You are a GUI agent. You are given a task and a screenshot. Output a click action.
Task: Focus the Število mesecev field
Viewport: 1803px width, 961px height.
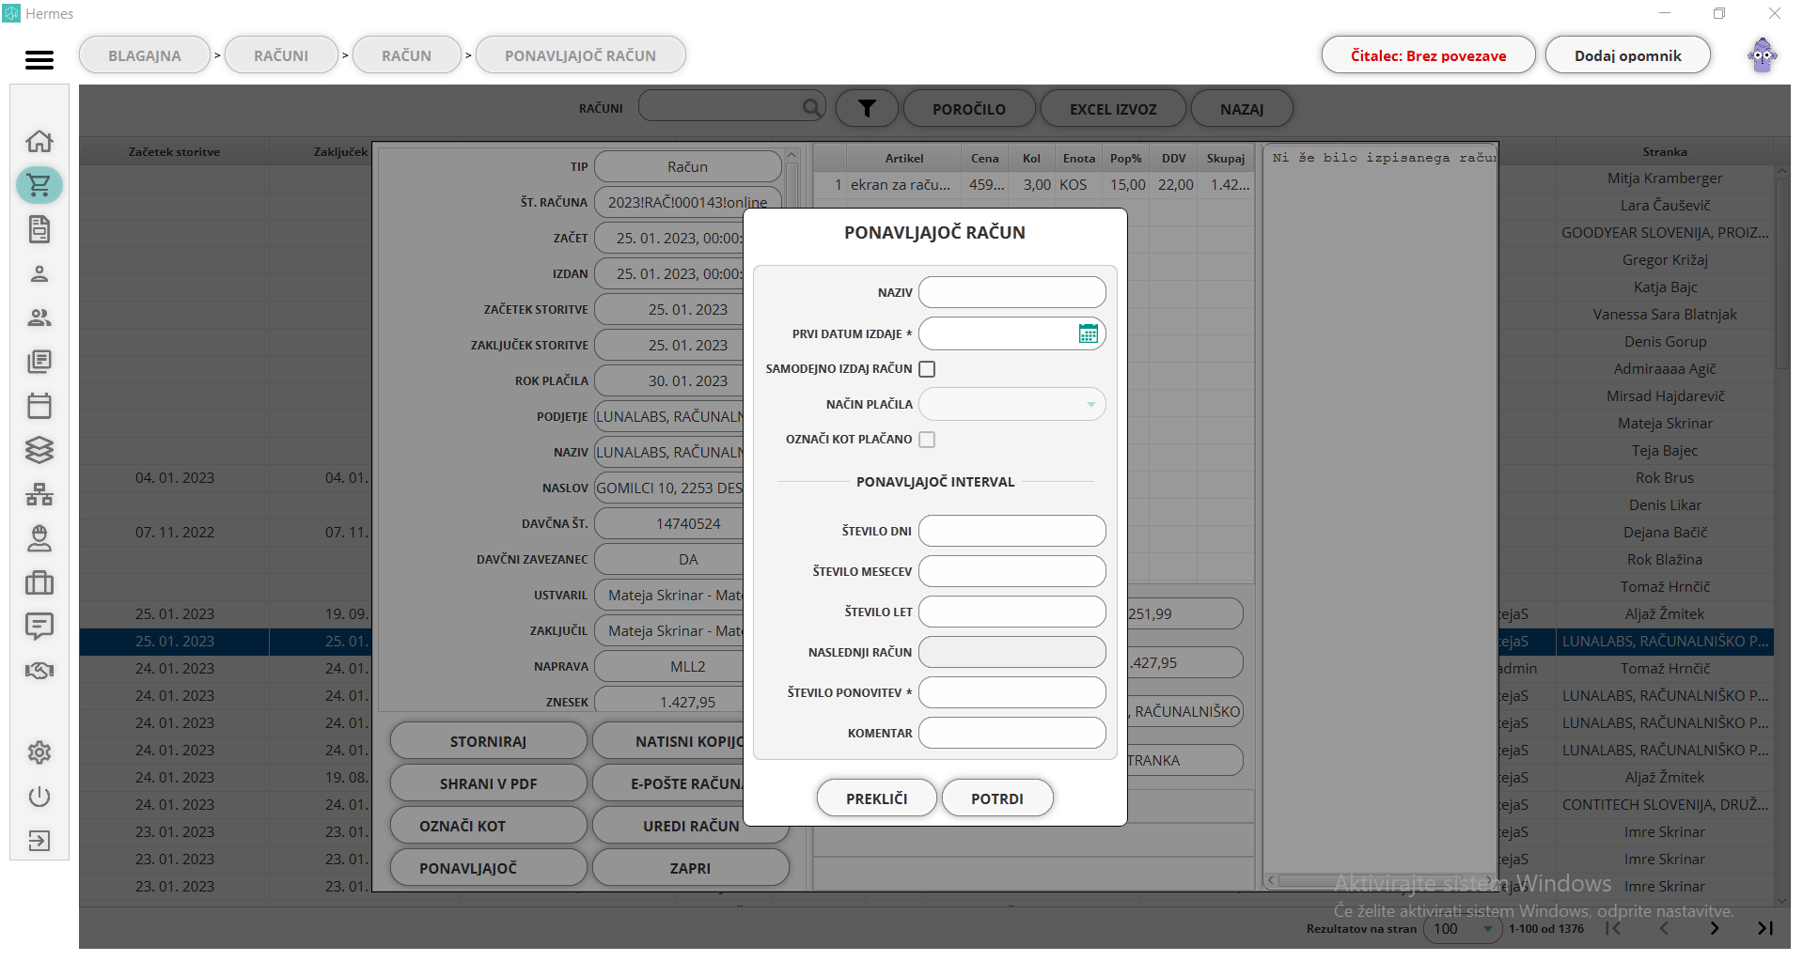(1012, 571)
